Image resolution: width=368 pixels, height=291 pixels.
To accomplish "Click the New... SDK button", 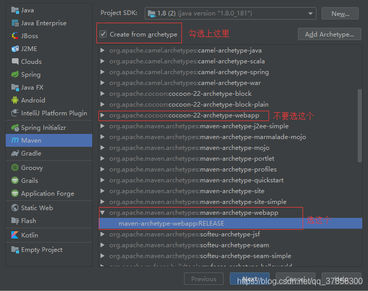I will (x=340, y=13).
